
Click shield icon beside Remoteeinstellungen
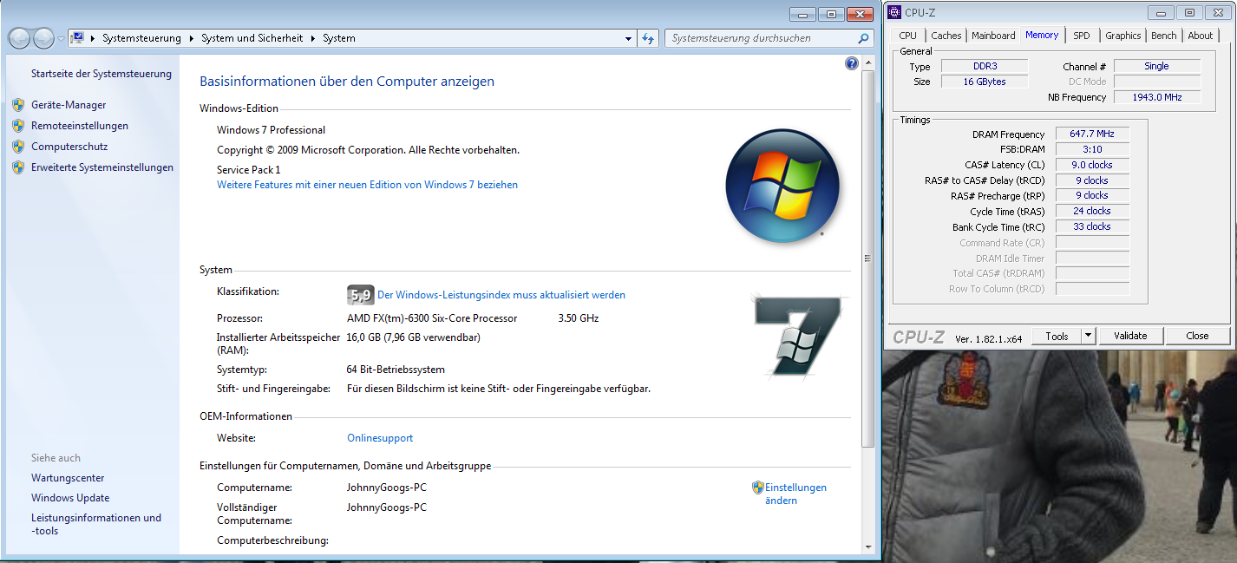pyautogui.click(x=18, y=126)
